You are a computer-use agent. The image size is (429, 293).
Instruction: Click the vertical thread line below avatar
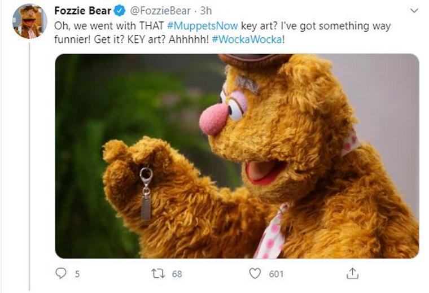click(29, 169)
